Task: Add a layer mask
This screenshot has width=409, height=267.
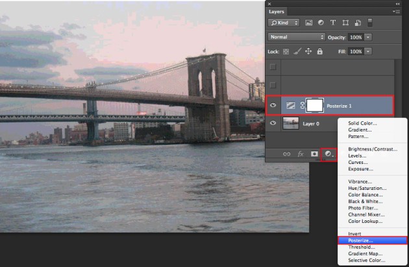Action: pyautogui.click(x=315, y=154)
